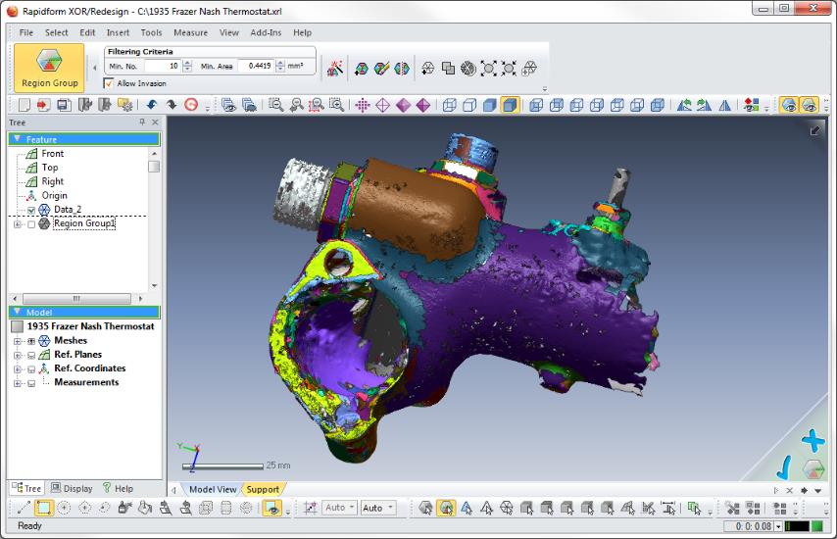
Task: Select the Front plane in the tree
Action: click(x=52, y=154)
